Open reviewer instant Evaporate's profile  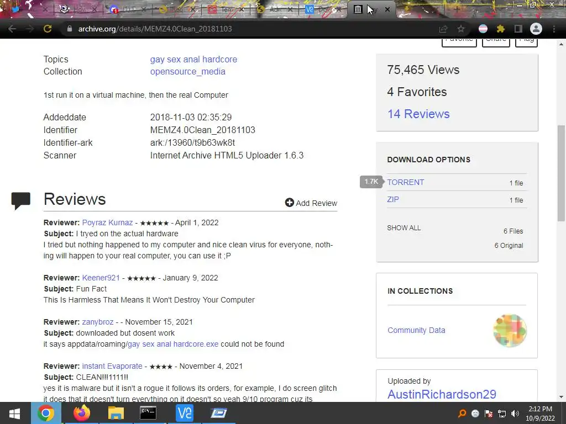[112, 366]
